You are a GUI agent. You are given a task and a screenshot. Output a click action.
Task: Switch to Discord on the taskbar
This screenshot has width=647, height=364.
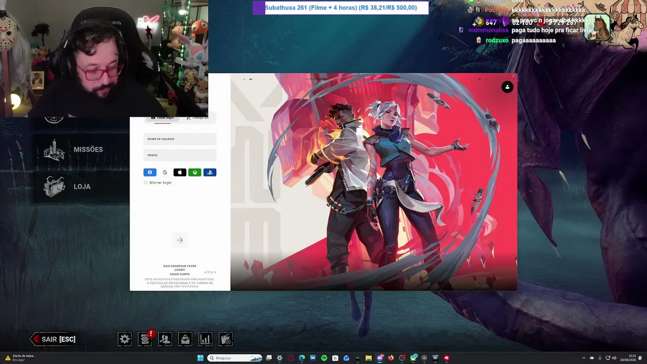click(x=380, y=358)
